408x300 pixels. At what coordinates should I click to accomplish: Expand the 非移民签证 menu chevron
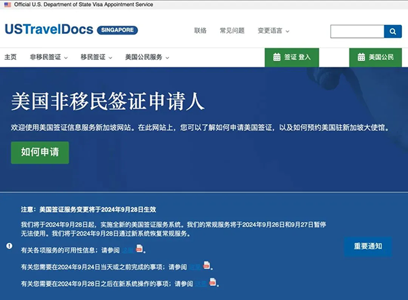pyautogui.click(x=66, y=58)
